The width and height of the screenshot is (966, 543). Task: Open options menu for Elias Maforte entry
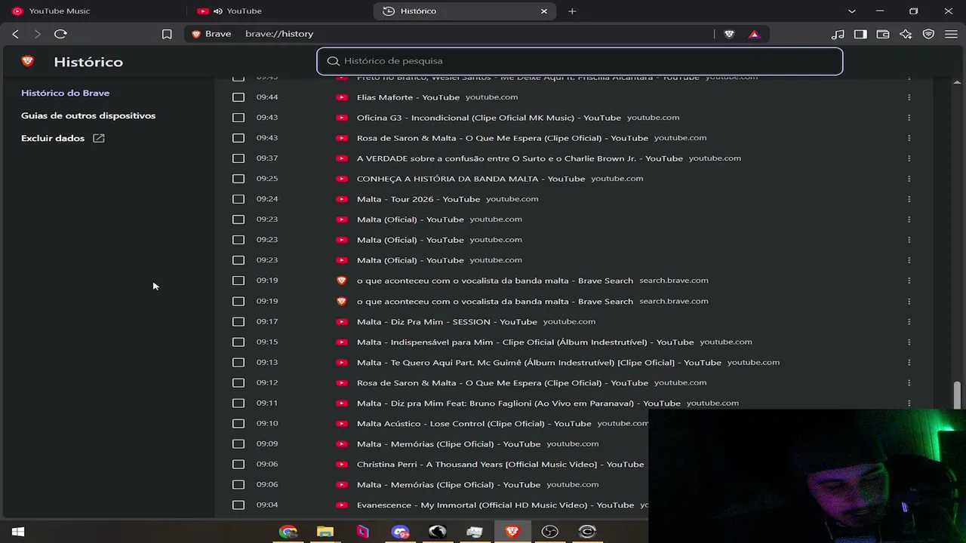[909, 97]
